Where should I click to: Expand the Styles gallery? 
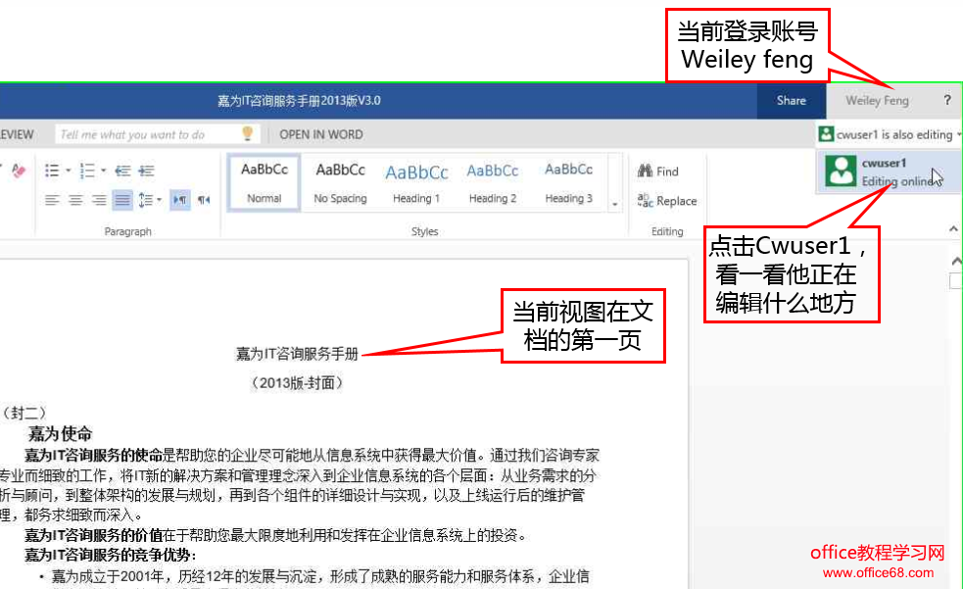point(615,204)
